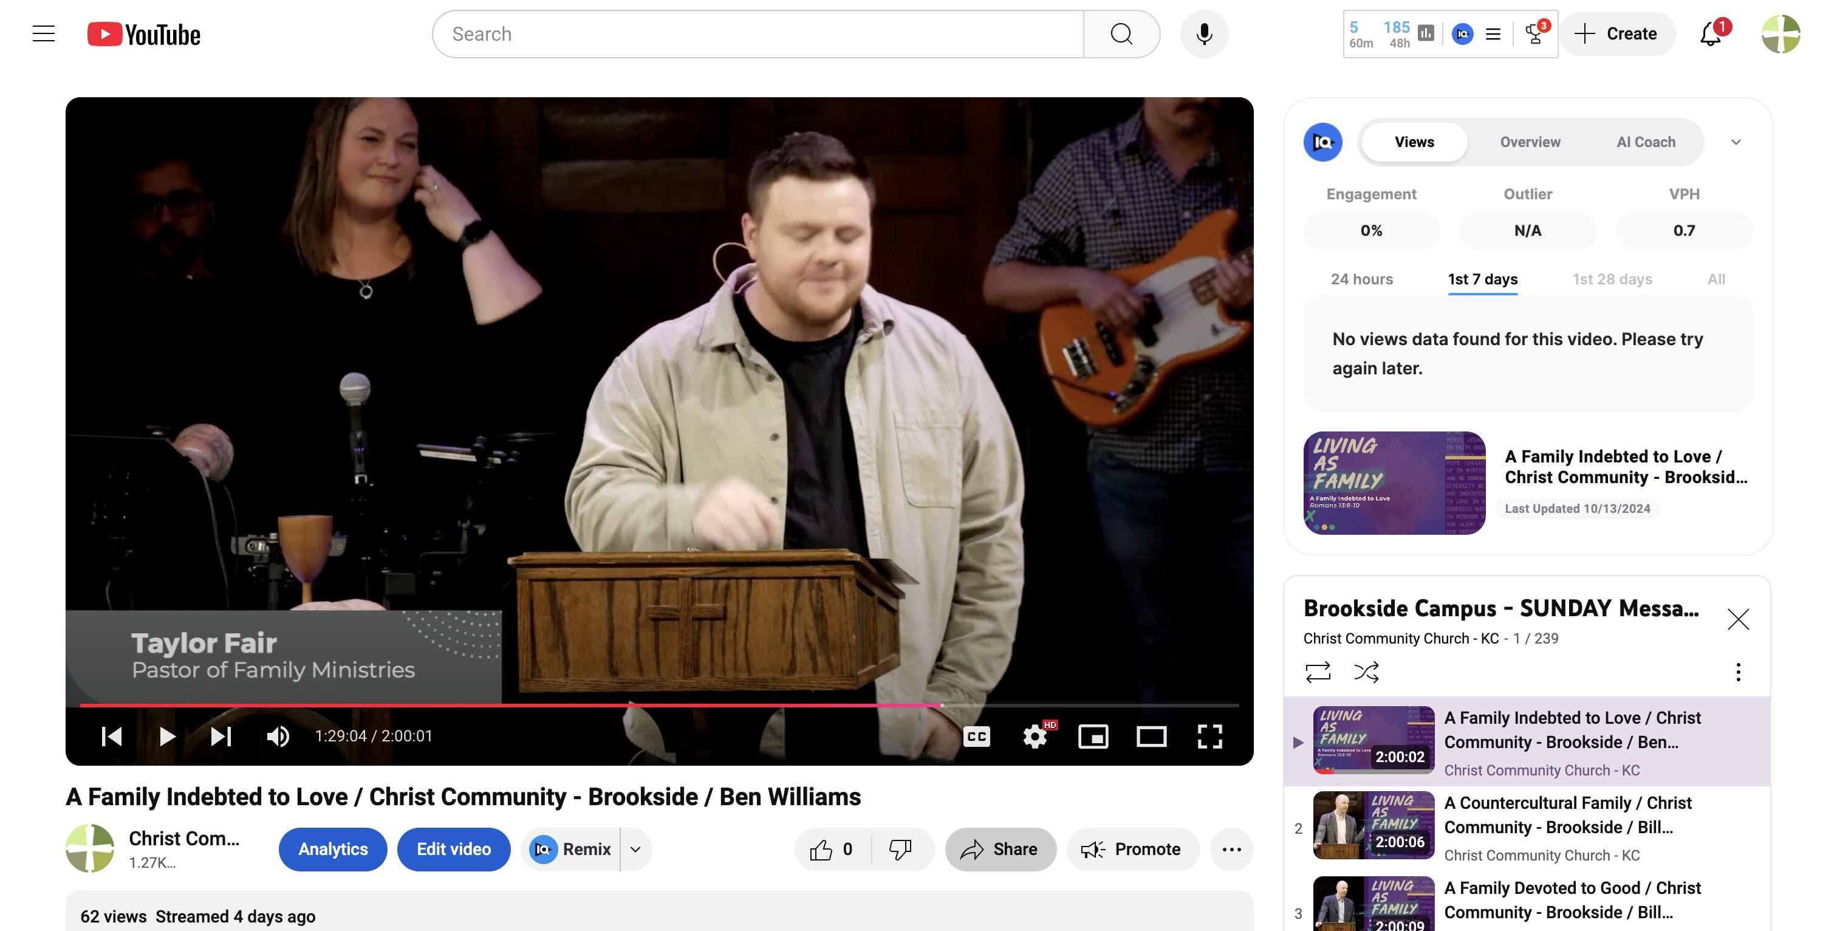
Task: Click the 5 / 60m views stat
Action: (x=1361, y=34)
